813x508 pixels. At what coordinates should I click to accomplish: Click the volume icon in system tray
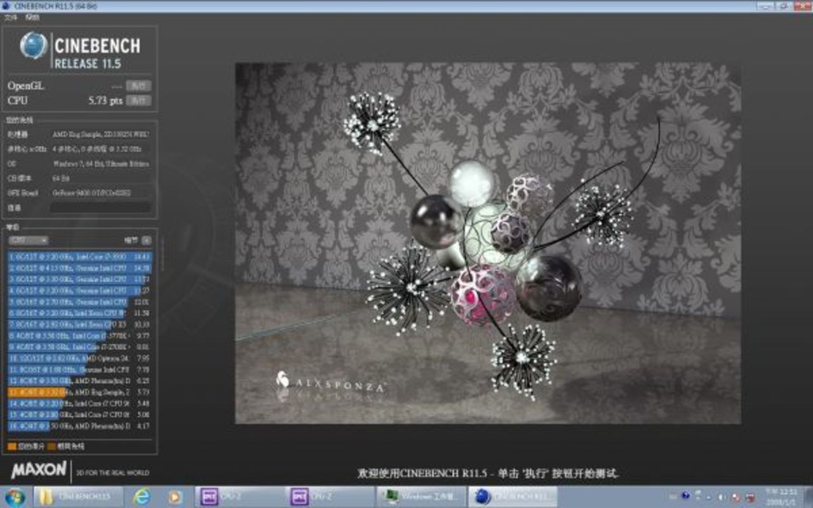[x=722, y=496]
